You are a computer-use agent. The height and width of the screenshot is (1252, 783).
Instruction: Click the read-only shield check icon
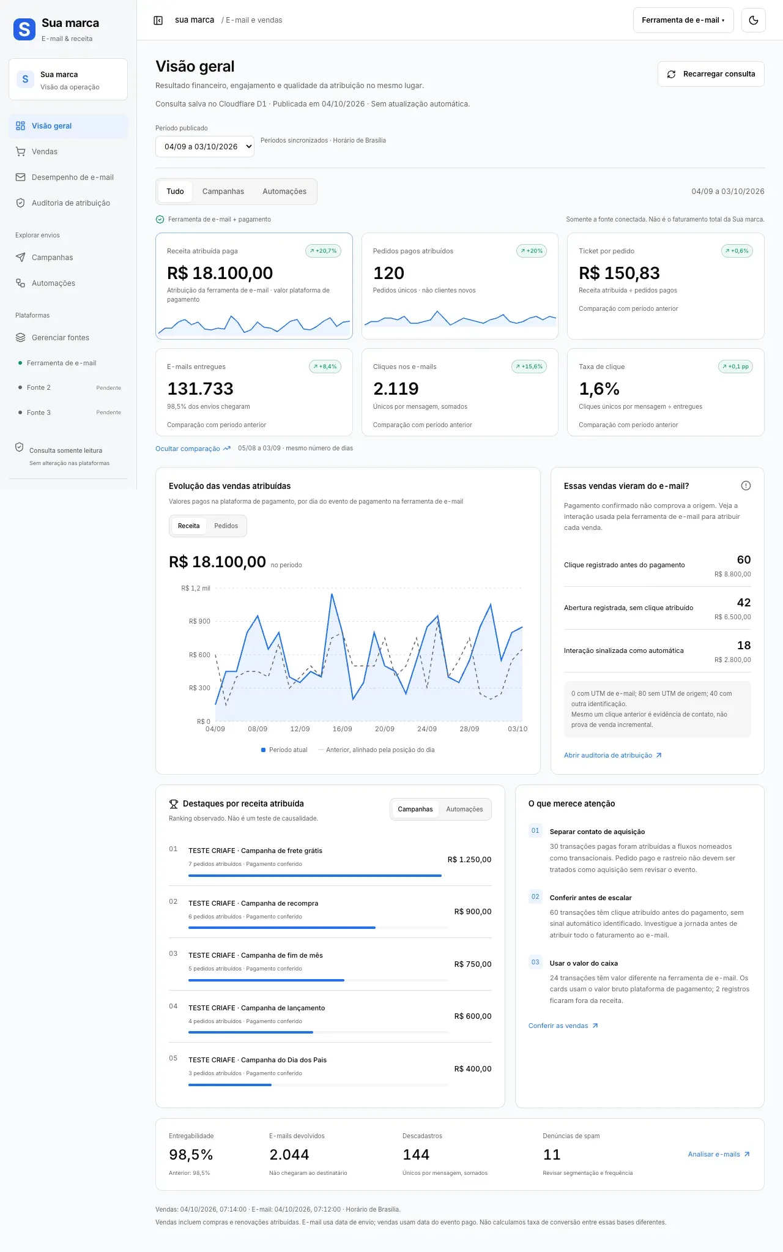coord(20,447)
